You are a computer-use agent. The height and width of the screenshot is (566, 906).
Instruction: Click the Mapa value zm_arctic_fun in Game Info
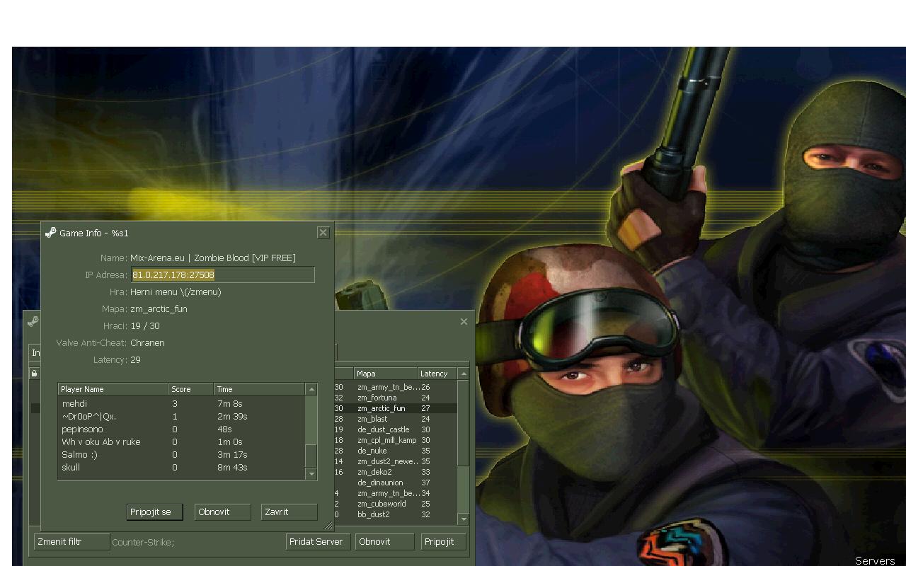[x=159, y=308]
